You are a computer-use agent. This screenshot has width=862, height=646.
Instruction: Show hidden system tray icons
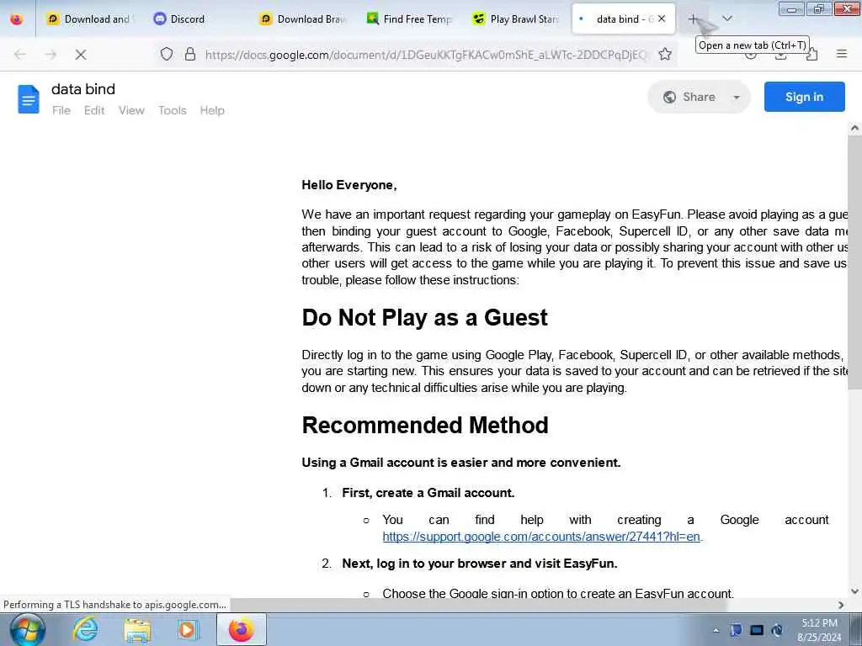pyautogui.click(x=716, y=630)
